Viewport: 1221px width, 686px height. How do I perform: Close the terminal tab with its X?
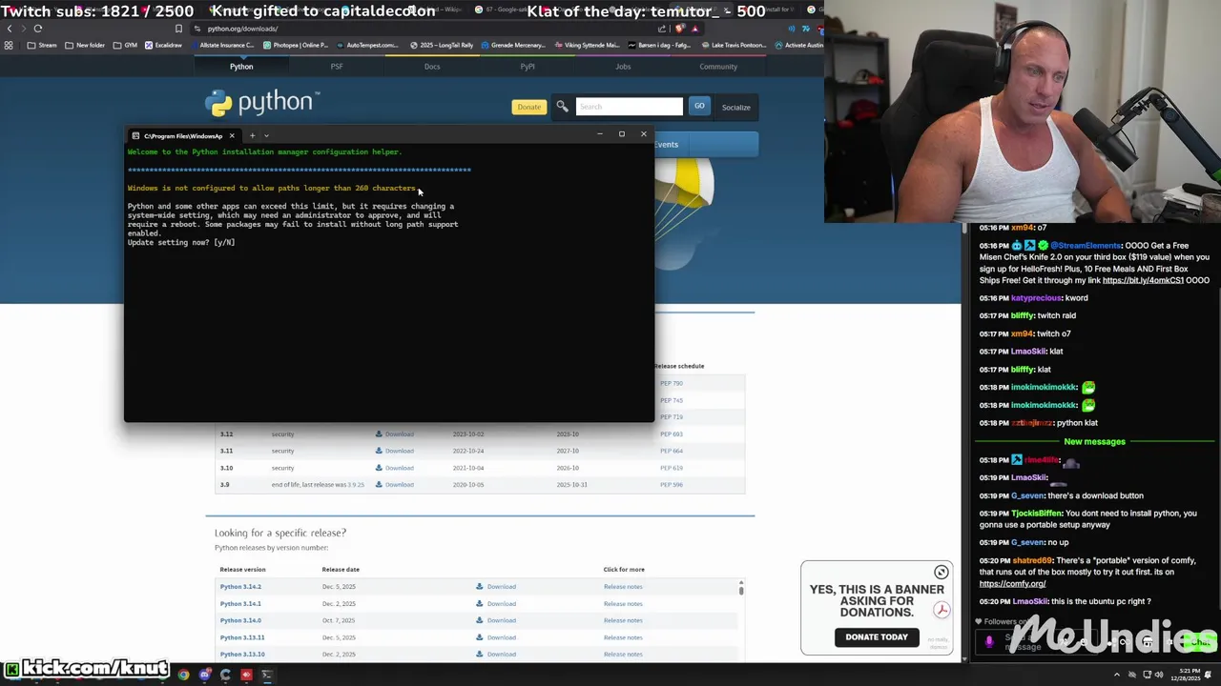point(232,135)
